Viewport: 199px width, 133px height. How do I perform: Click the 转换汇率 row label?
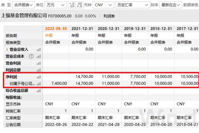(x=13, y=111)
